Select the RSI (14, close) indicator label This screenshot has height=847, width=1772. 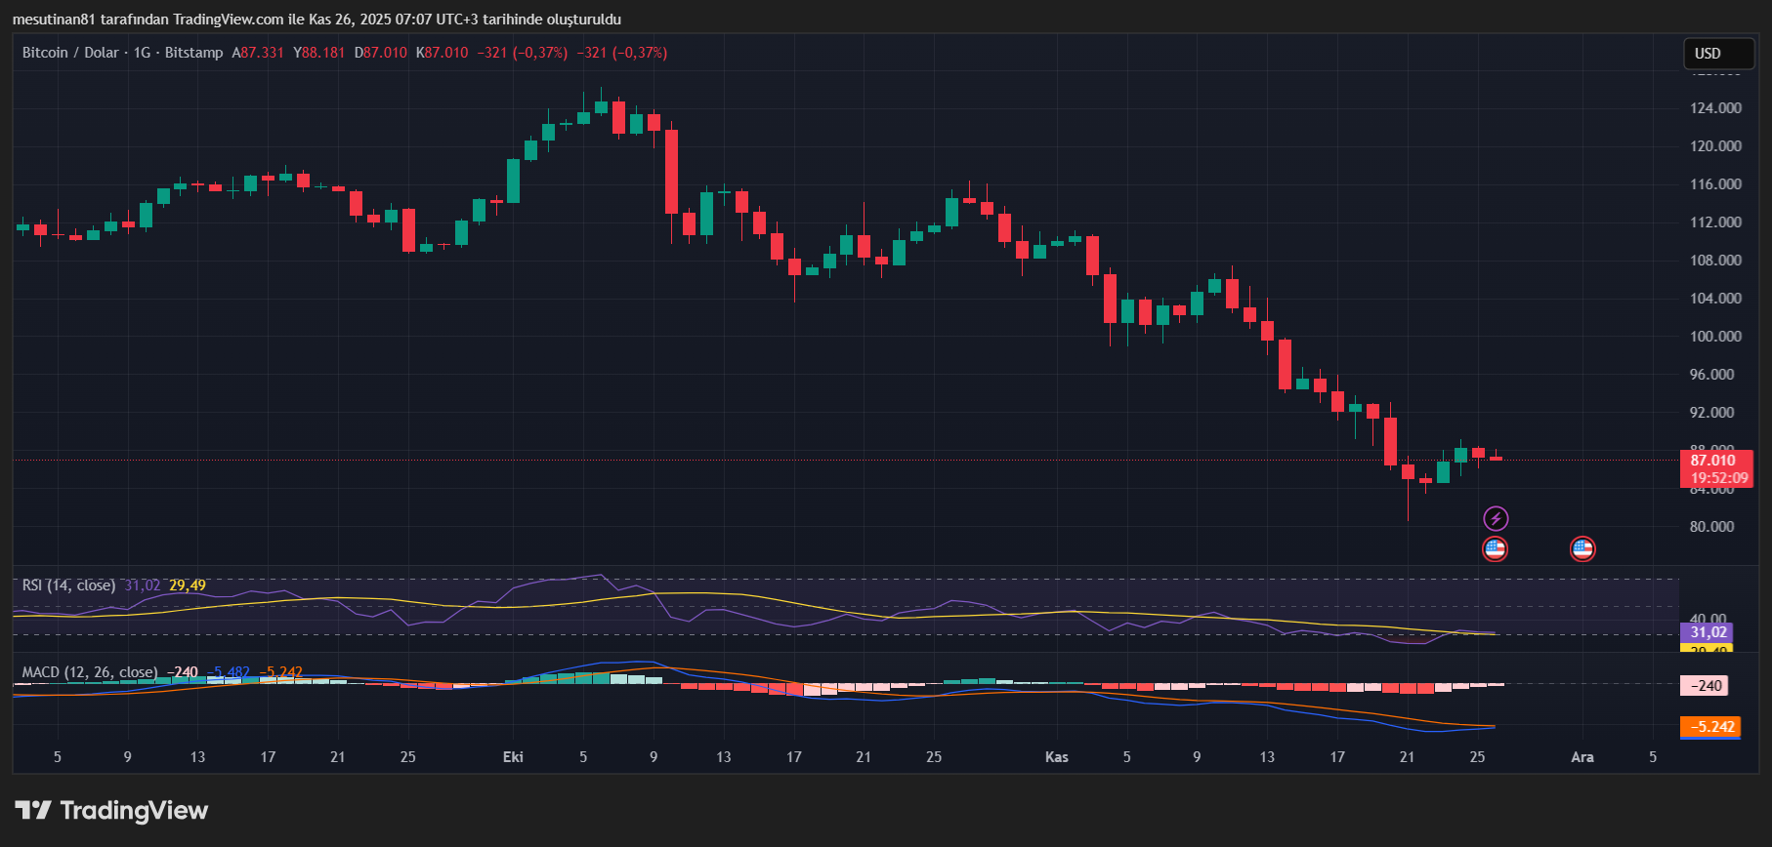pos(68,585)
